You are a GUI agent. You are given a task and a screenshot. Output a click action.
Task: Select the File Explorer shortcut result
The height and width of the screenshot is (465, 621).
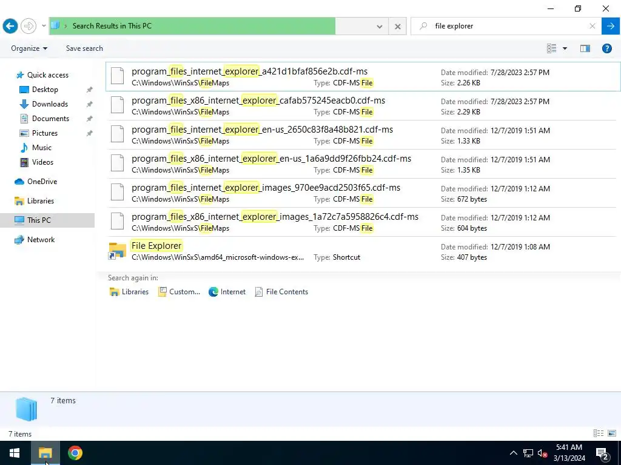pos(363,251)
